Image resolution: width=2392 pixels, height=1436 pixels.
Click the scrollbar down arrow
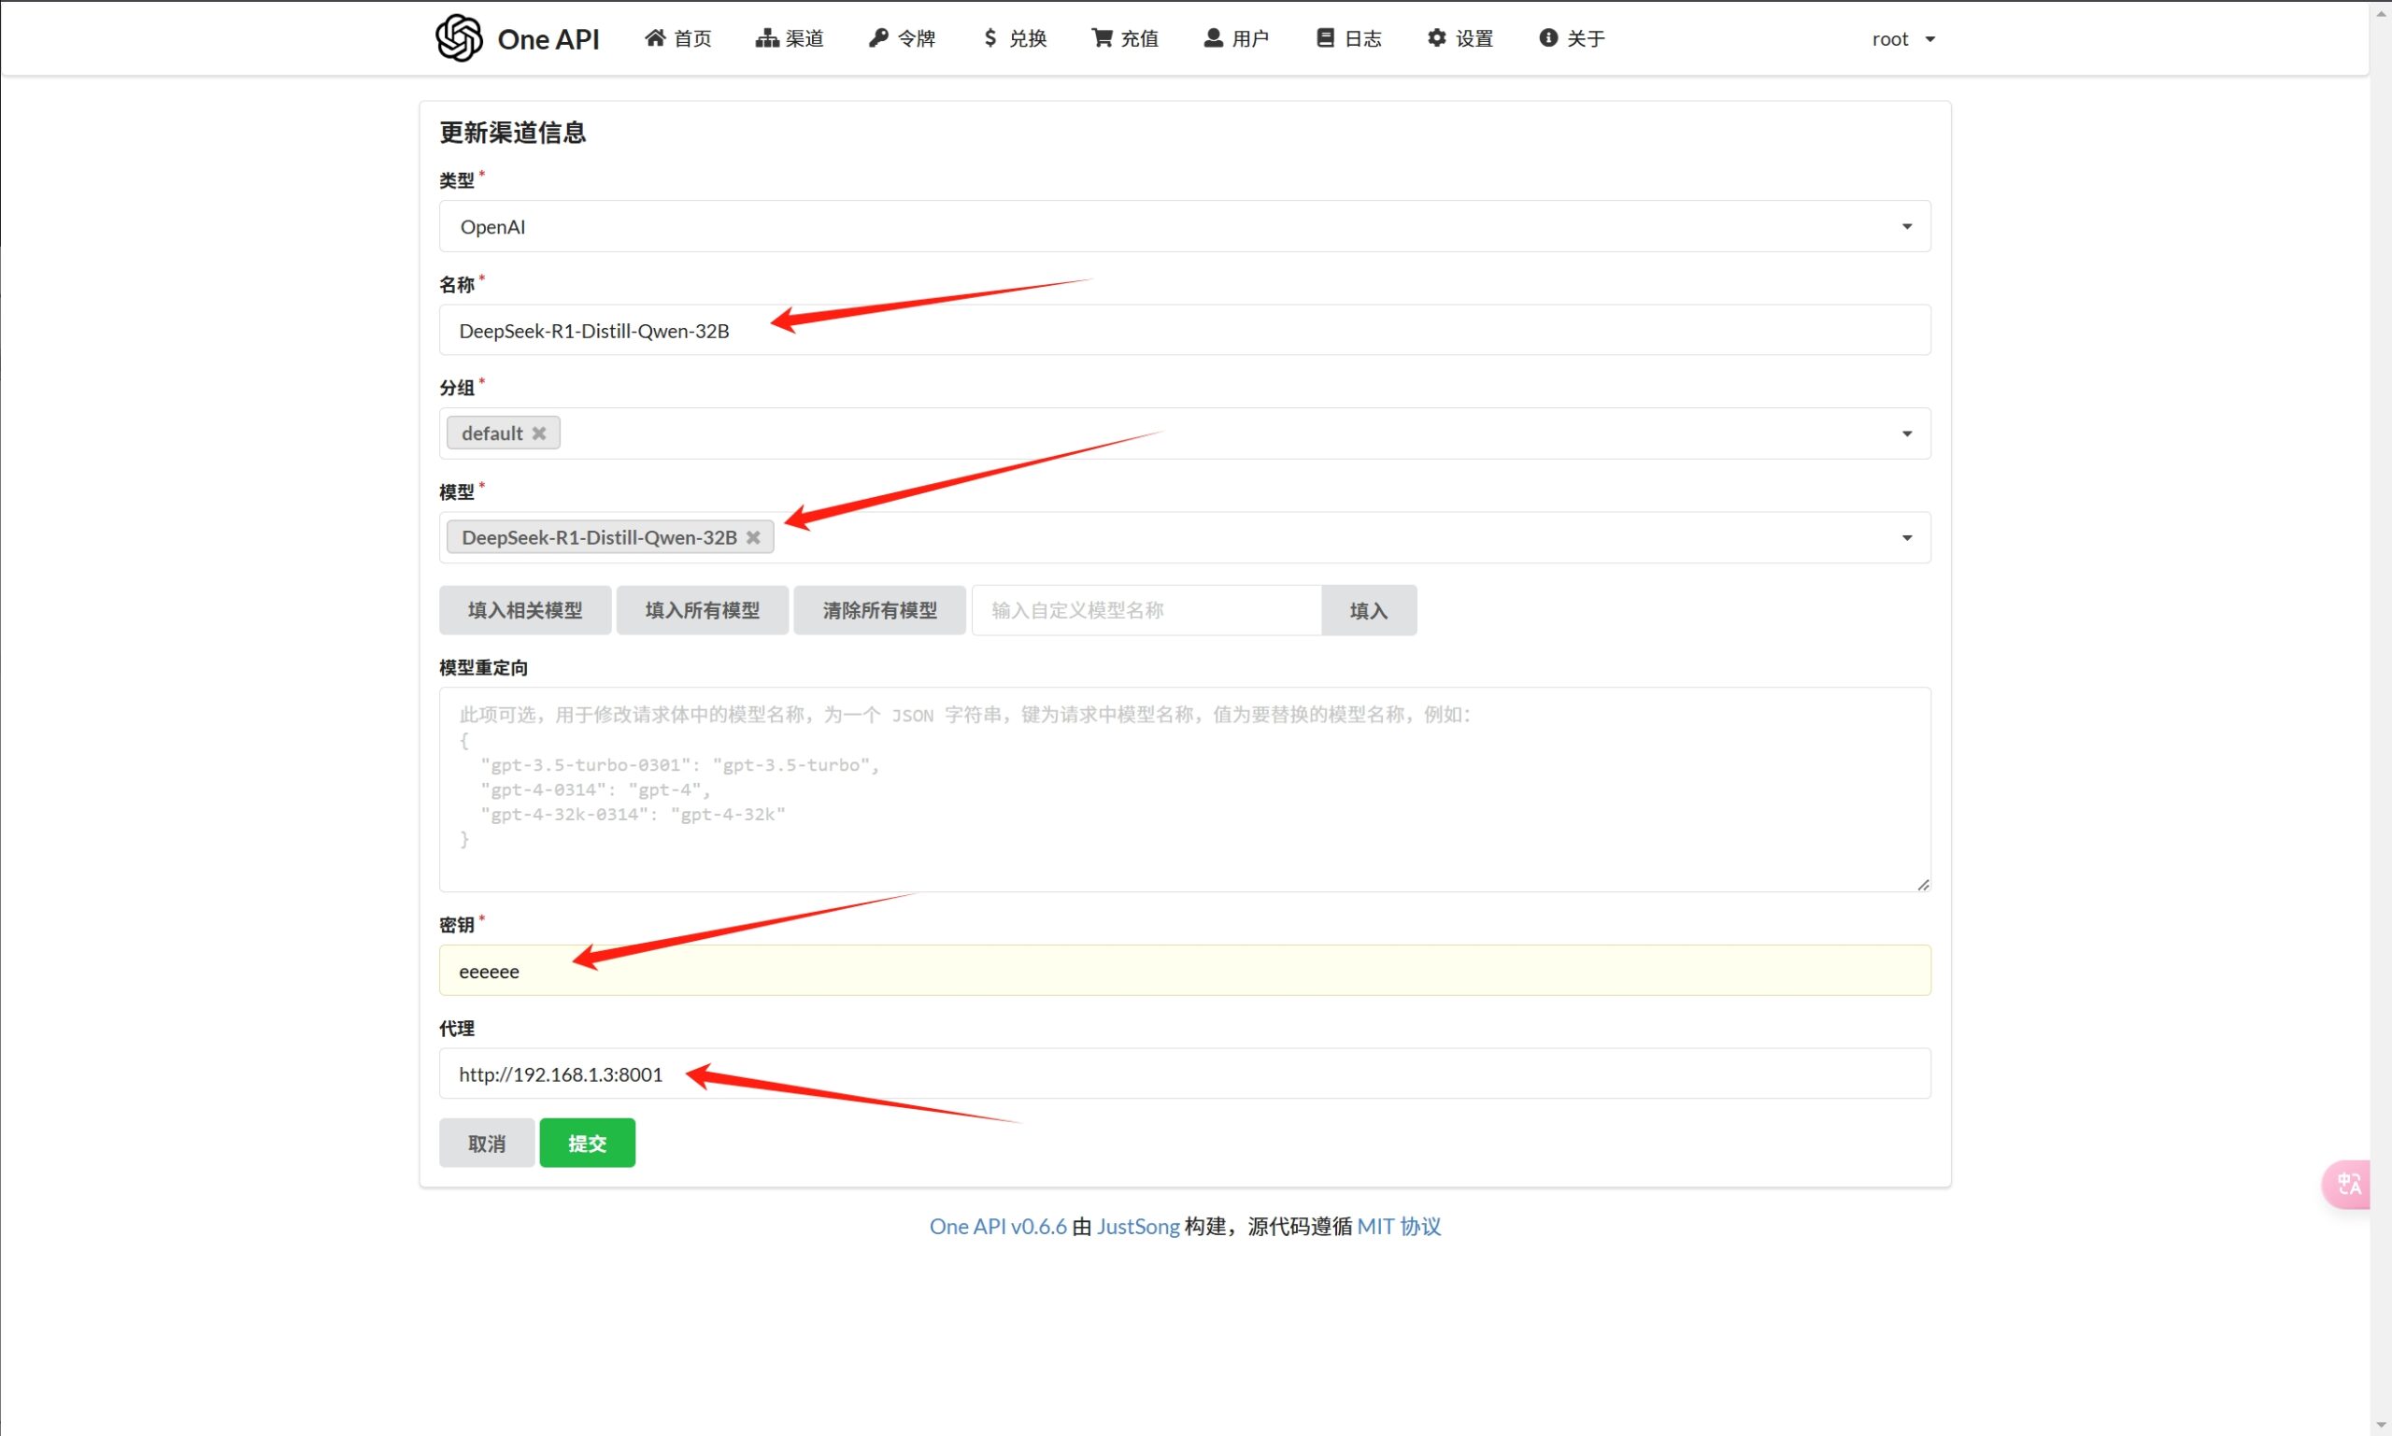pos(2381,1426)
